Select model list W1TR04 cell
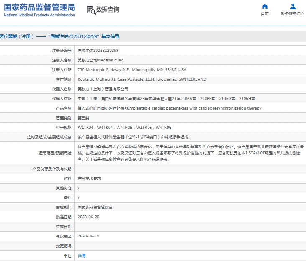This screenshot has width=306, height=263. tap(124, 128)
